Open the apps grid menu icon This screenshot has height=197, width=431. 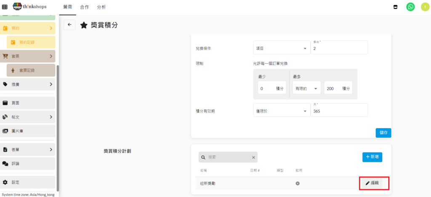5,7
